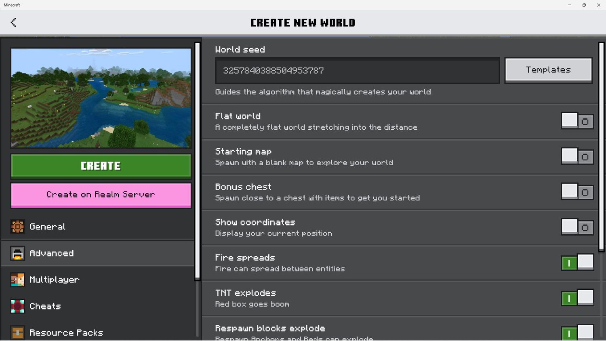Enable the Flat world toggle

tap(577, 121)
